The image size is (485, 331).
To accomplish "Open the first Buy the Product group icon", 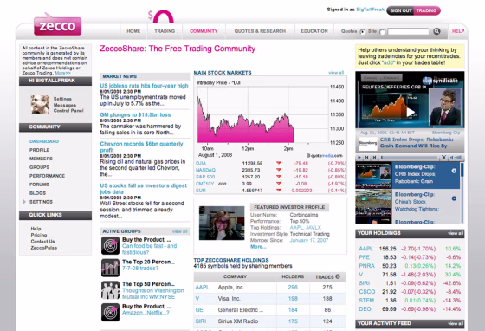I will (x=110, y=245).
